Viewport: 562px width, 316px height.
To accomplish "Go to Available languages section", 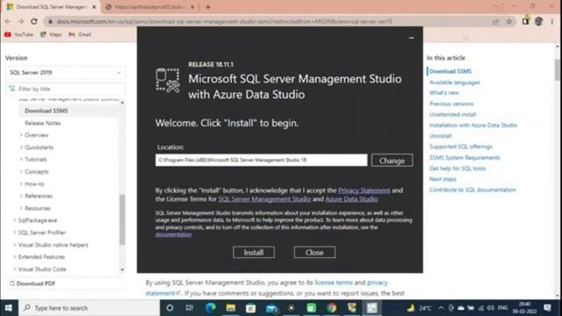I will pos(455,83).
